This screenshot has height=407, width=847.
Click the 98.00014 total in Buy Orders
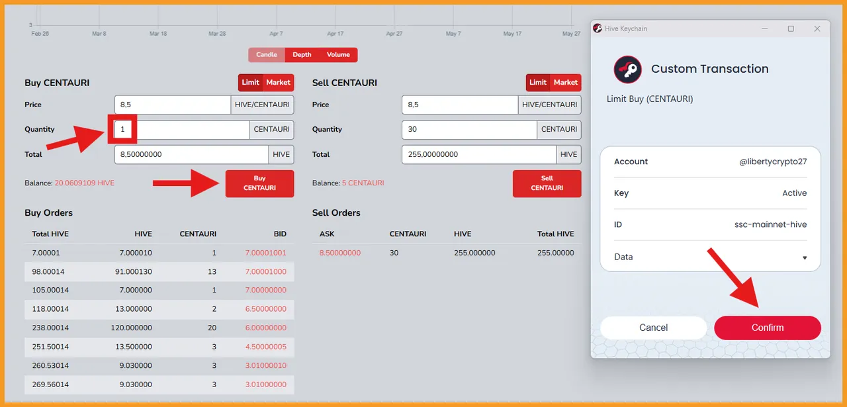click(x=48, y=271)
